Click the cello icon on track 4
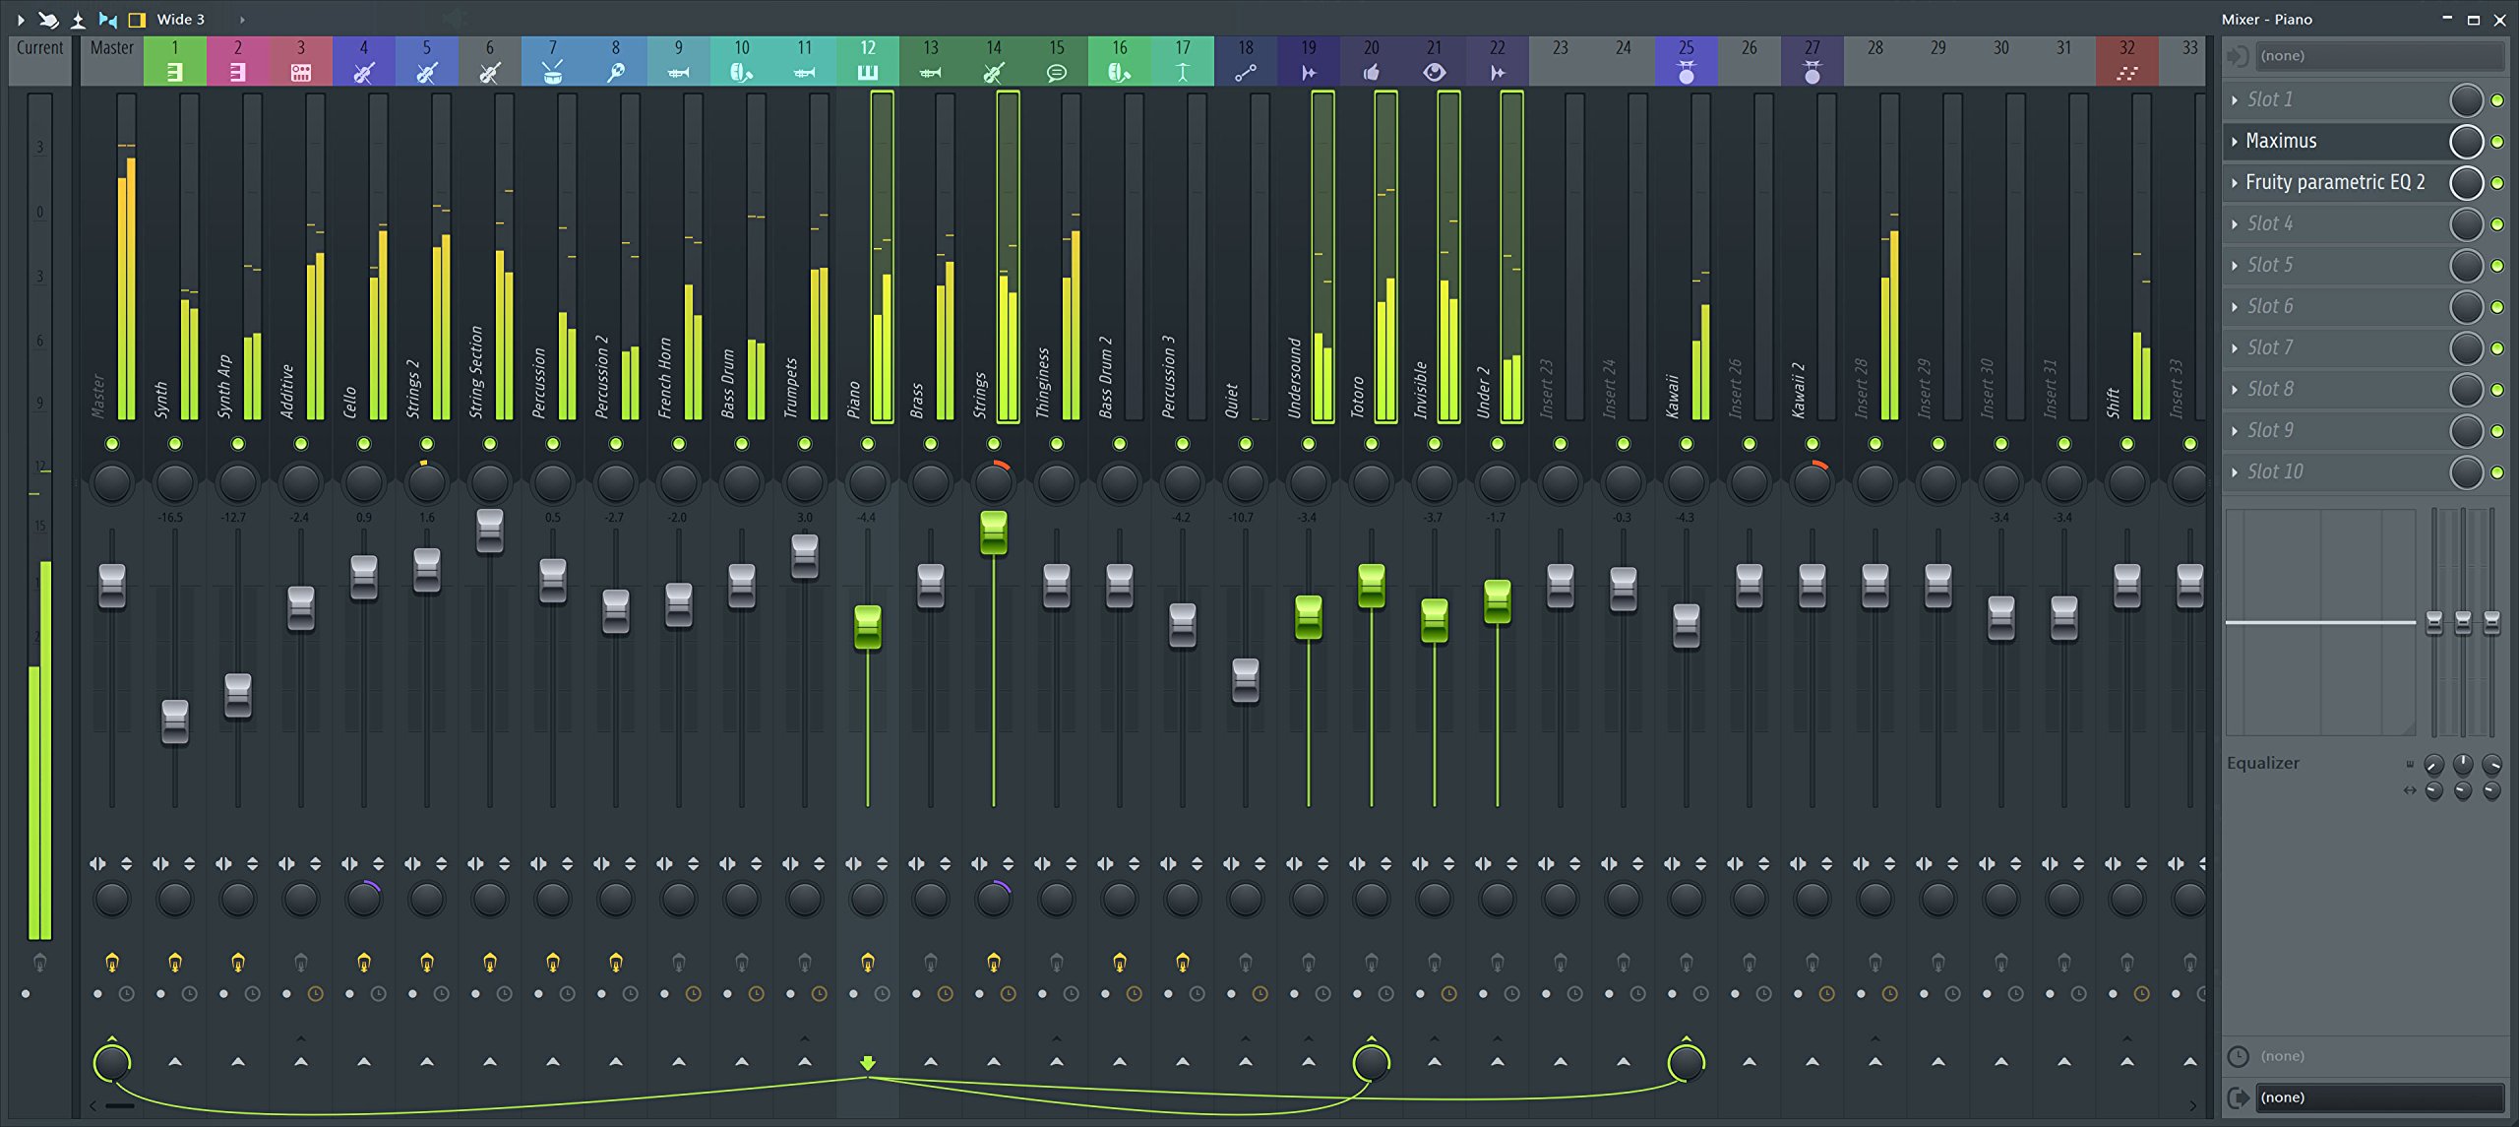Image resolution: width=2519 pixels, height=1127 pixels. tap(363, 72)
